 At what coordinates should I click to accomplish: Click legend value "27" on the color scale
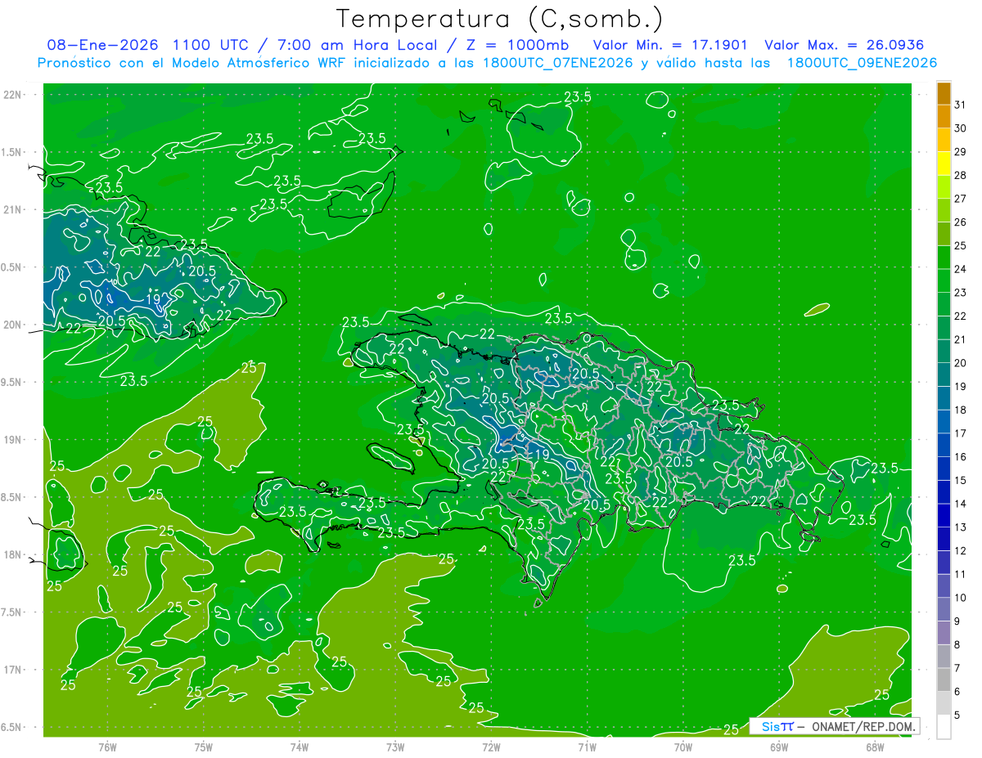click(961, 199)
